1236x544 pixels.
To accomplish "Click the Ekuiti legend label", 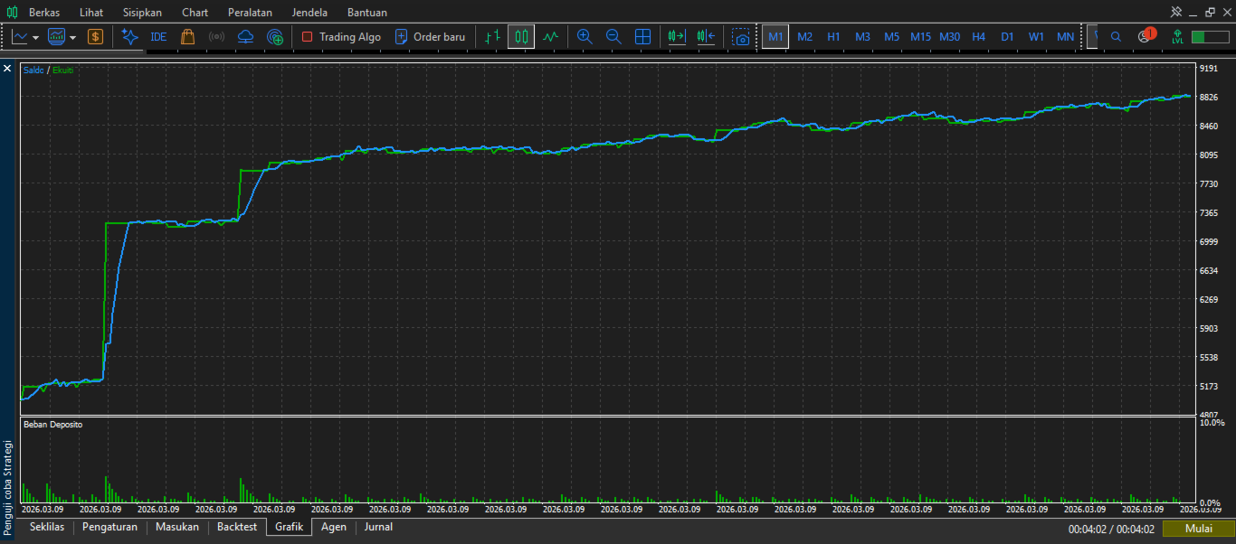I will point(62,70).
